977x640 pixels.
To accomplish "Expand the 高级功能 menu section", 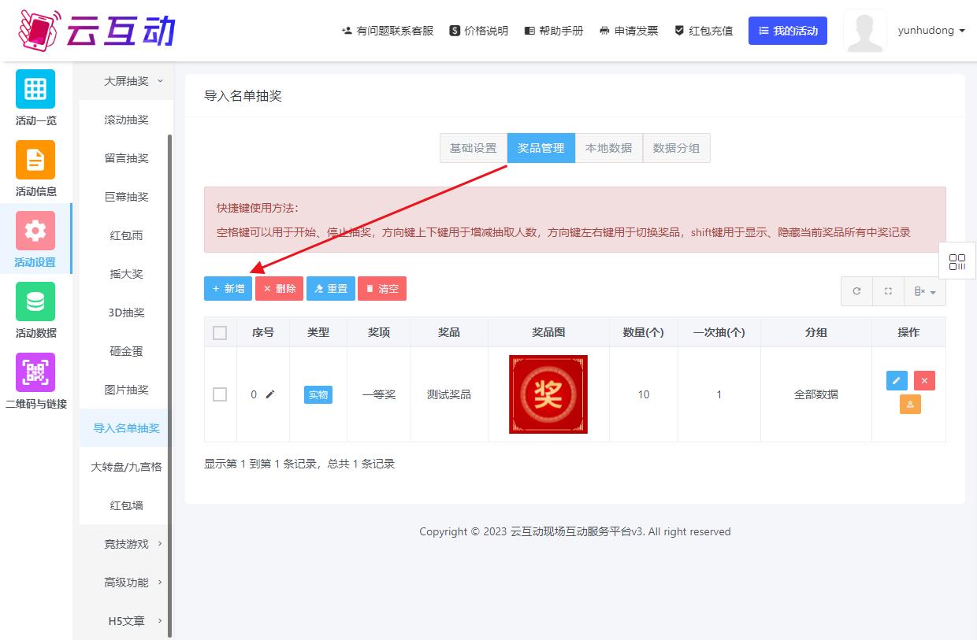I will point(126,583).
